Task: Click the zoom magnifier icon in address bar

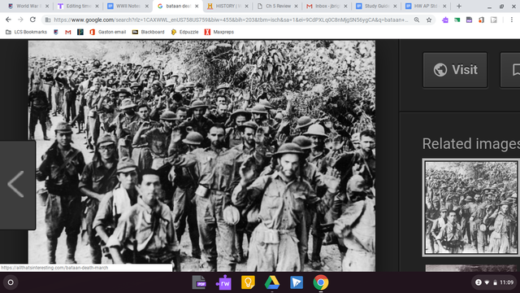Action: click(x=417, y=20)
